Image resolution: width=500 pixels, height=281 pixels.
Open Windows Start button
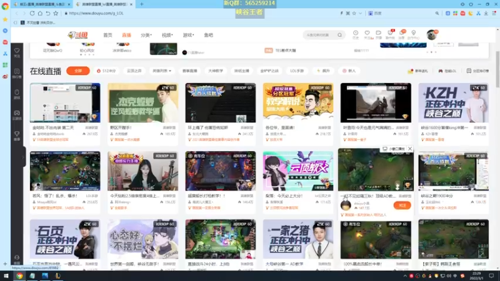6,276
